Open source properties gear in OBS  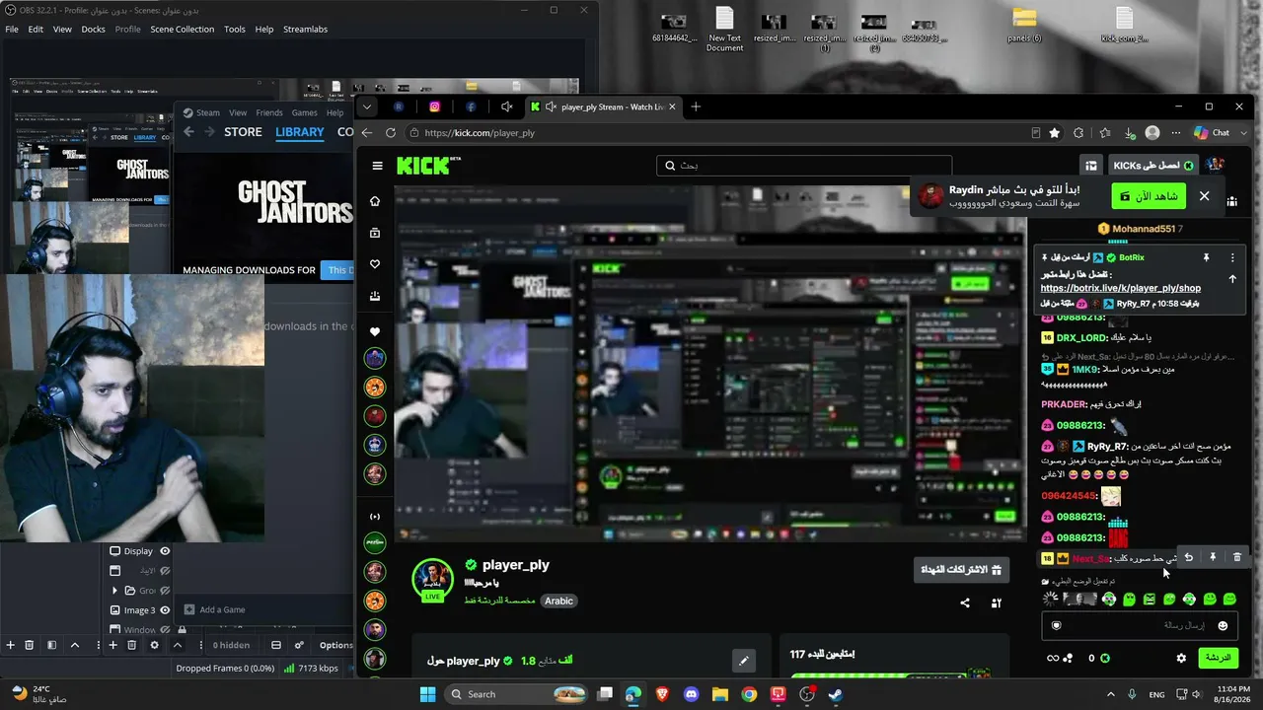coord(154,645)
